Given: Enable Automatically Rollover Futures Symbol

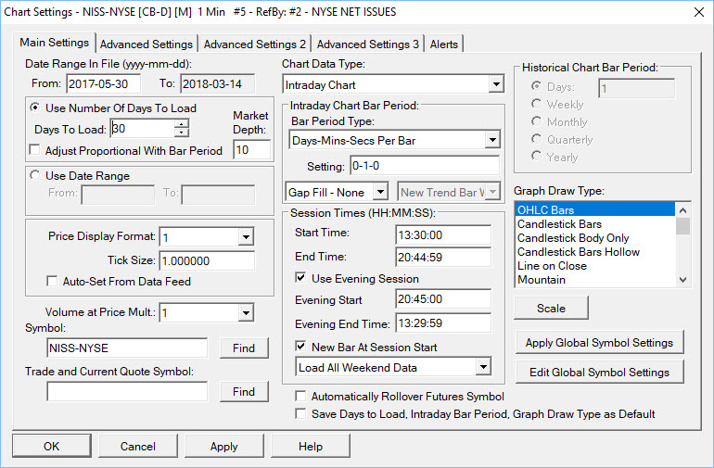Looking at the screenshot, I should tap(300, 396).
